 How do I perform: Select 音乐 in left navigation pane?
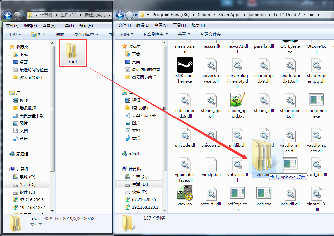(23, 139)
